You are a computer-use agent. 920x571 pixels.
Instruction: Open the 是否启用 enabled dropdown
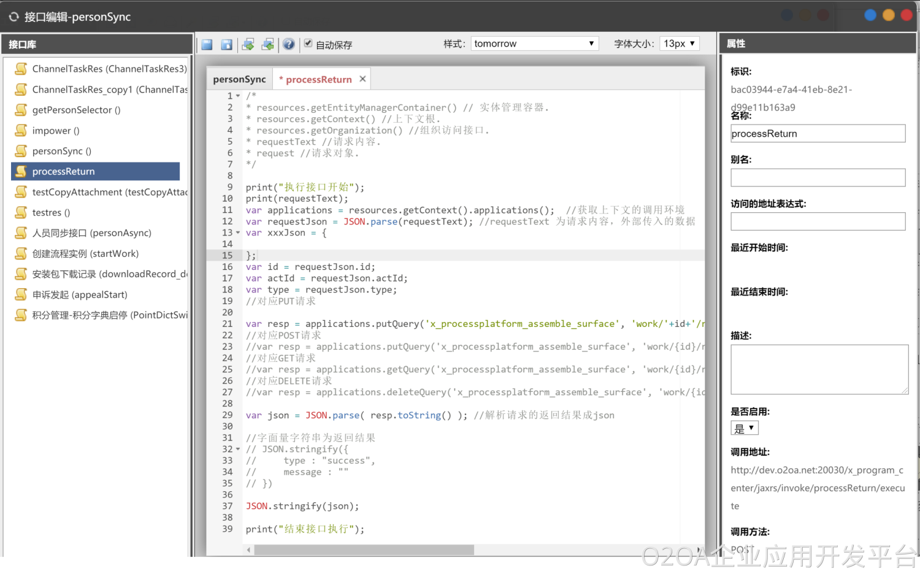[x=745, y=428]
